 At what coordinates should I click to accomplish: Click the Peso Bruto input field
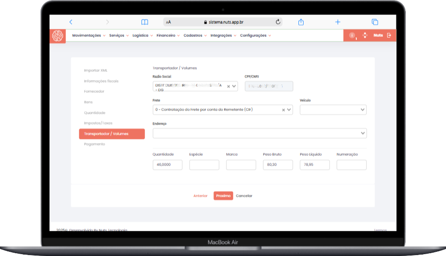click(x=278, y=165)
